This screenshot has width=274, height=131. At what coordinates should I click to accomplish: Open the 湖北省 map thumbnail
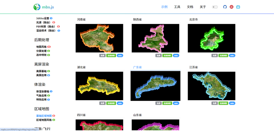pos(99,86)
